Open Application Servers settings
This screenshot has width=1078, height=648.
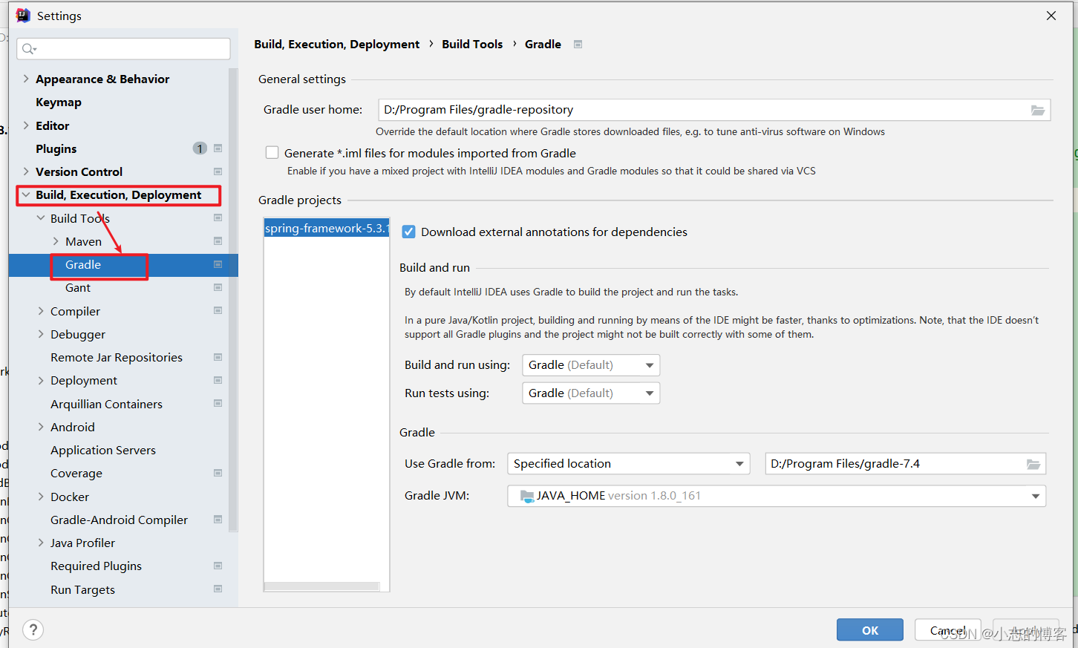(x=103, y=450)
